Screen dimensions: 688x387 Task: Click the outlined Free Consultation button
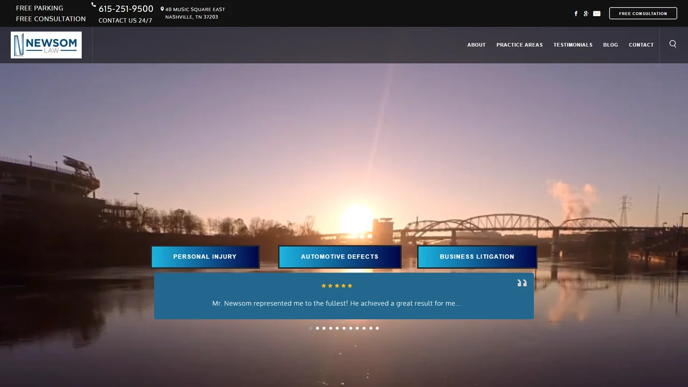click(x=643, y=13)
